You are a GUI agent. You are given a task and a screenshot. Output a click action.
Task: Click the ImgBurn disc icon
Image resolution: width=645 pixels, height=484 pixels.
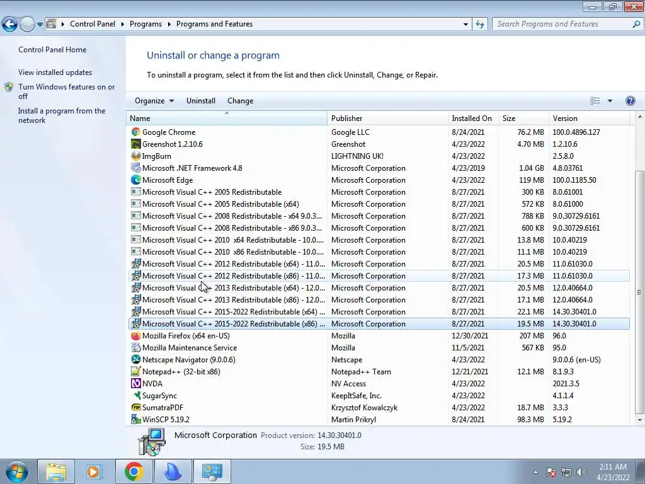(136, 156)
